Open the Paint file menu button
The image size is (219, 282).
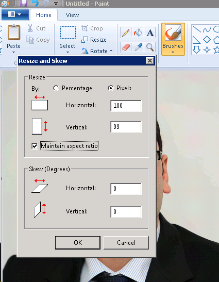[15, 14]
